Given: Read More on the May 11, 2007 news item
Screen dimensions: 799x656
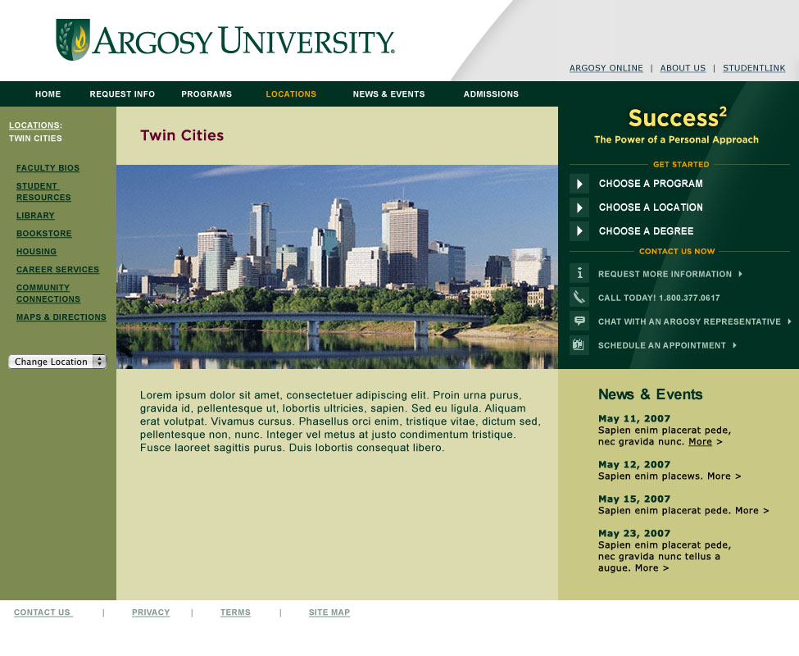Looking at the screenshot, I should point(700,442).
